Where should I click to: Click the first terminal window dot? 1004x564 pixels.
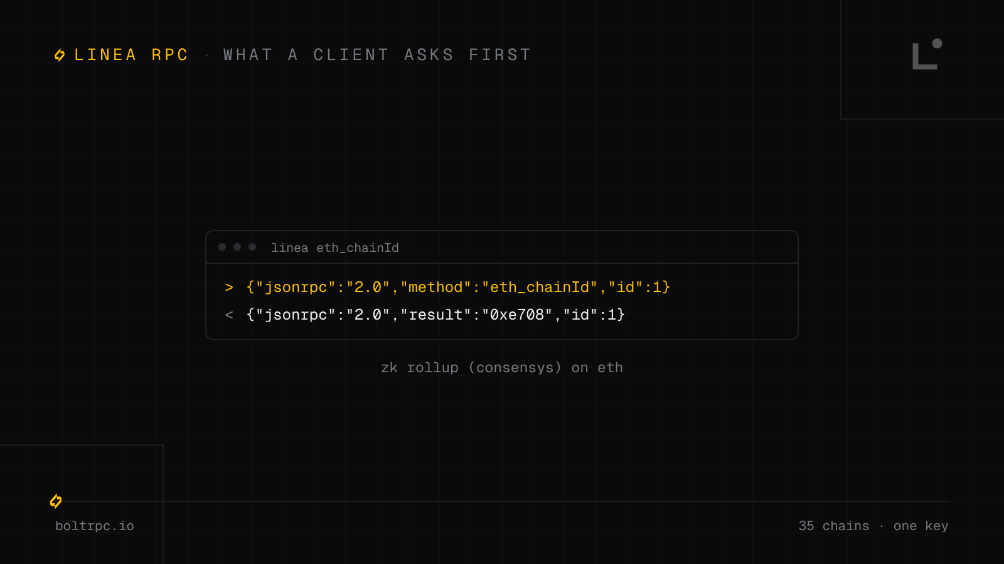(222, 247)
